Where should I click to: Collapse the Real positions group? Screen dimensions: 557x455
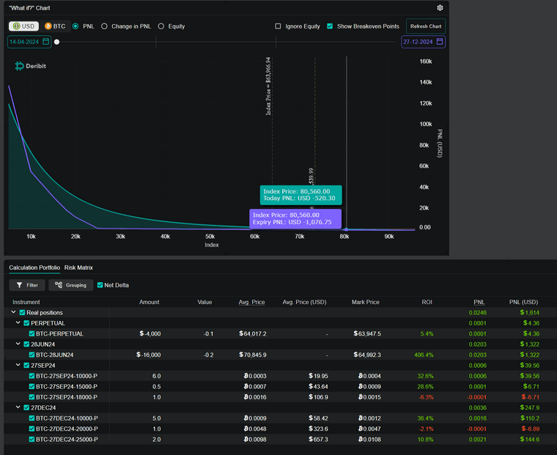tap(13, 312)
